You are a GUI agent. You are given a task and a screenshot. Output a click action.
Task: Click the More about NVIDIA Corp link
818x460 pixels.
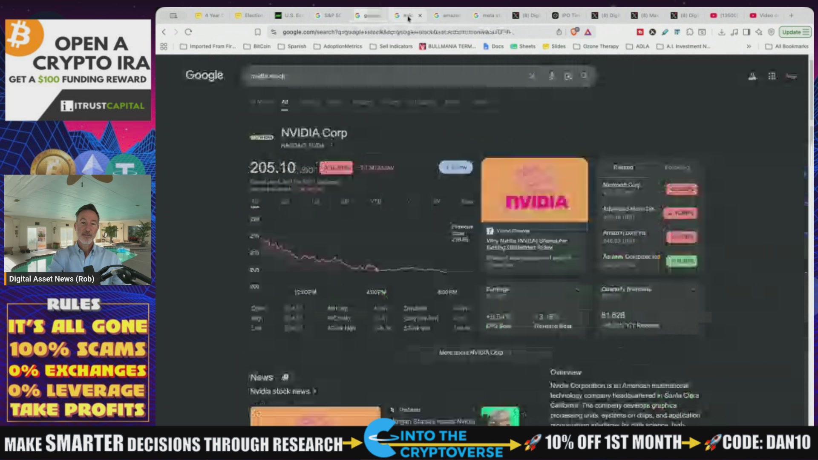click(x=471, y=353)
